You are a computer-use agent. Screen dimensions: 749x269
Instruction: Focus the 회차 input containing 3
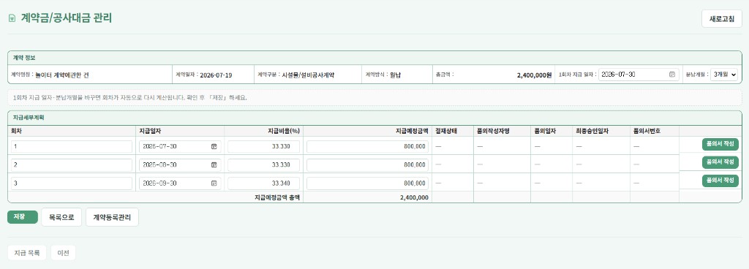pyautogui.click(x=71, y=183)
